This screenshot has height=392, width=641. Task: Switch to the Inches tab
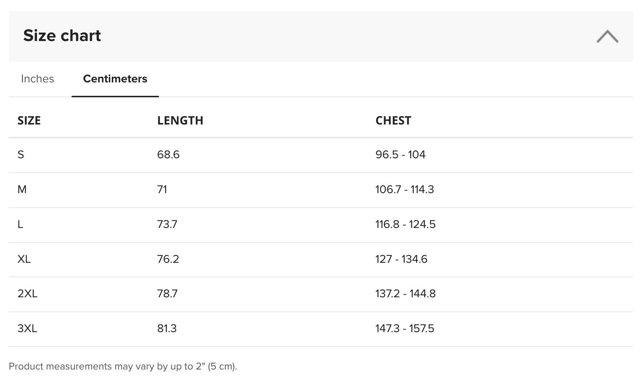coord(37,79)
